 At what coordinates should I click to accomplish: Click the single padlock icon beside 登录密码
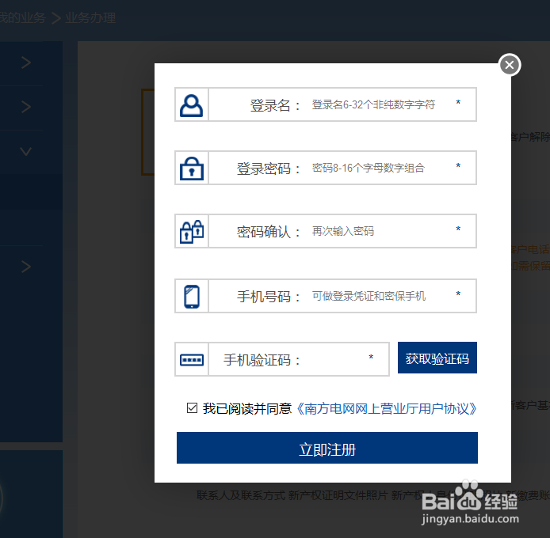coord(192,169)
